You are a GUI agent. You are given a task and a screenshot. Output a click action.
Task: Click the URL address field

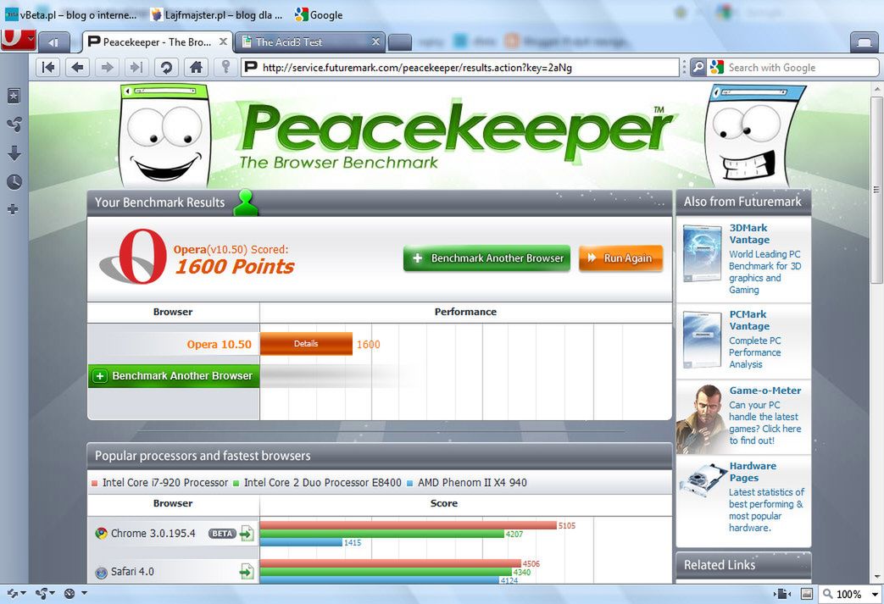click(459, 68)
